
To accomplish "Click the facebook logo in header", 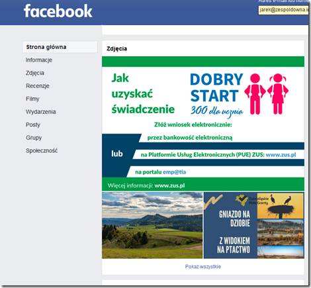I will point(58,11).
